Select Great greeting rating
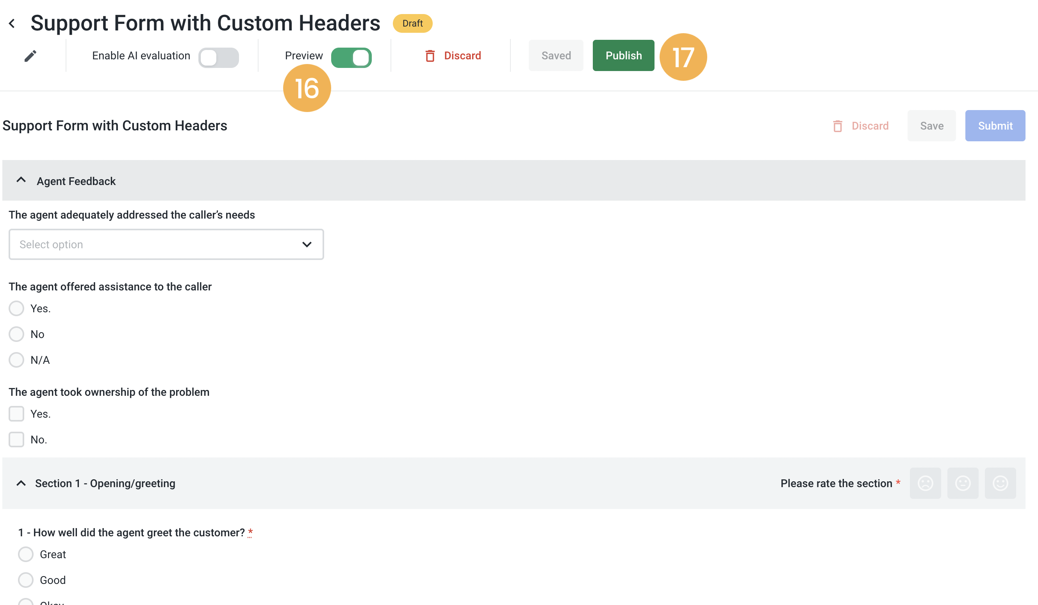The width and height of the screenshot is (1038, 605). point(25,554)
